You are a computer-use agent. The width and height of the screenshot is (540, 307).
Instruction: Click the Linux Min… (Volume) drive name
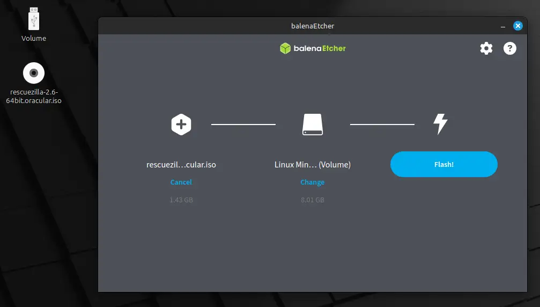(312, 165)
